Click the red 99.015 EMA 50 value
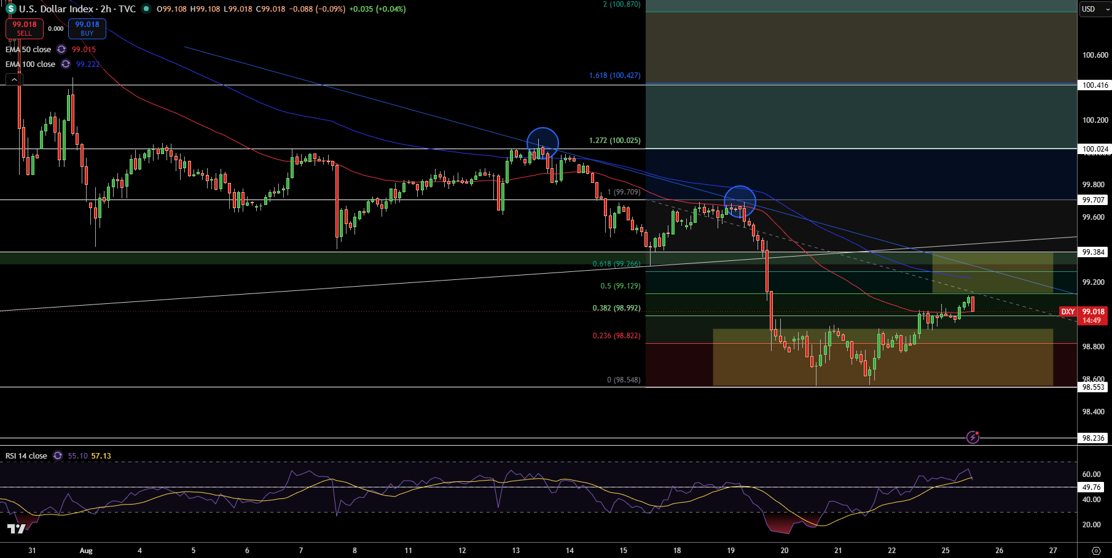This screenshot has width=1112, height=558. pyautogui.click(x=84, y=49)
